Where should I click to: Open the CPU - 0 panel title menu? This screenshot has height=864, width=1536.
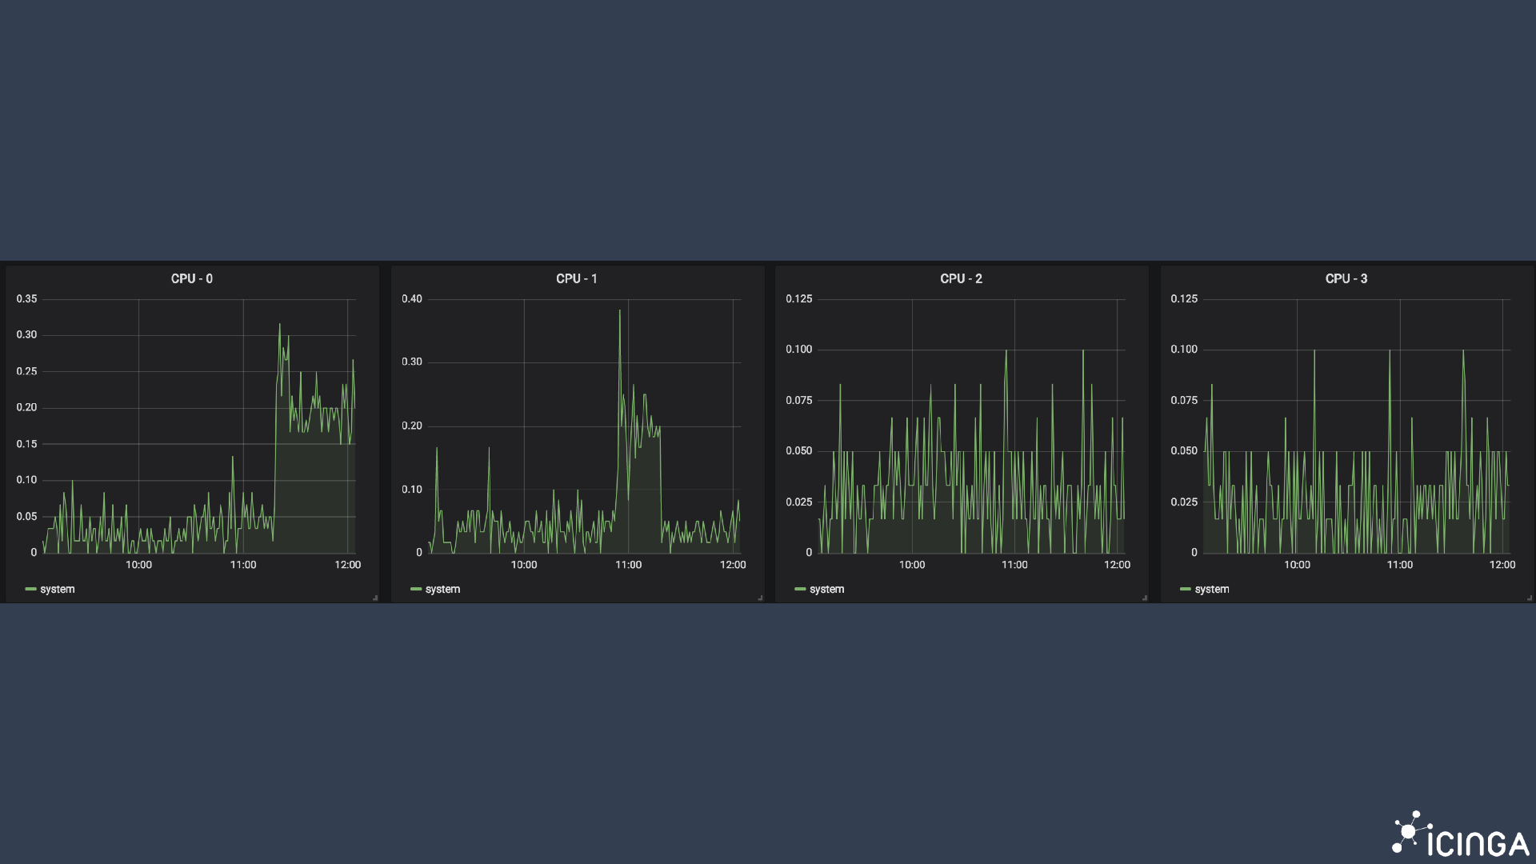(x=191, y=278)
